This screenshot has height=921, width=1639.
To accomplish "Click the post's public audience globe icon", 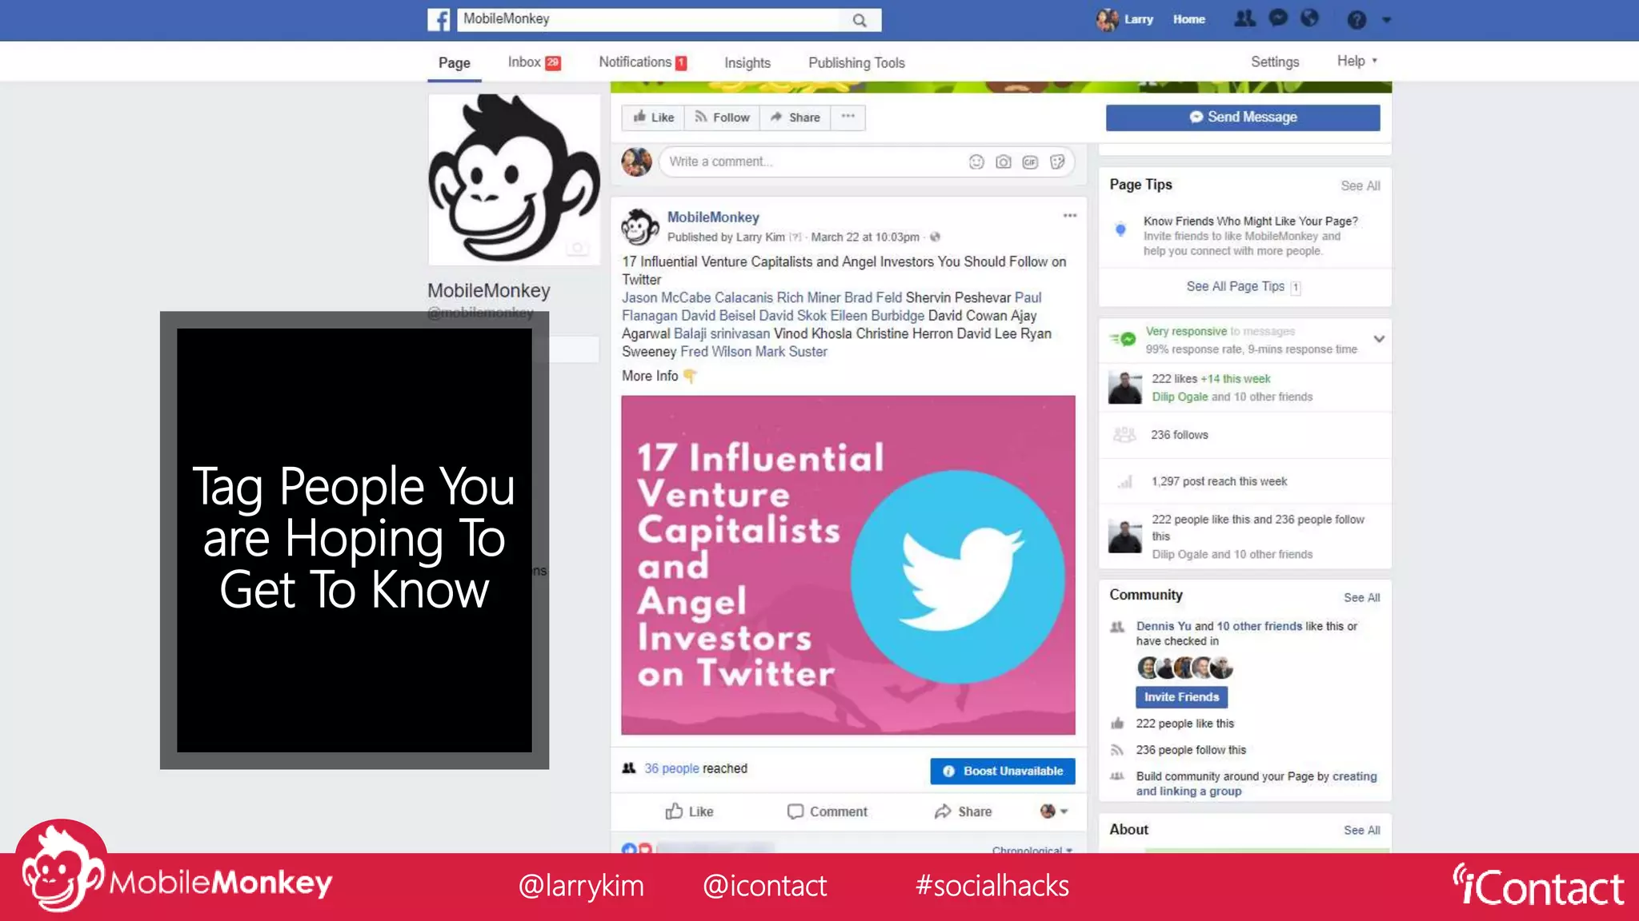I will pyautogui.click(x=935, y=237).
